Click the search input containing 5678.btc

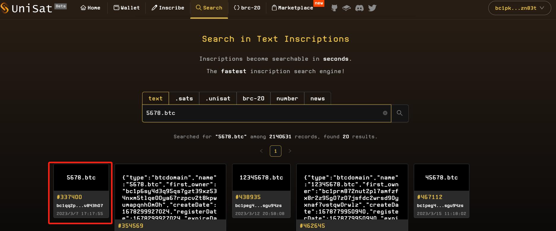coord(261,113)
